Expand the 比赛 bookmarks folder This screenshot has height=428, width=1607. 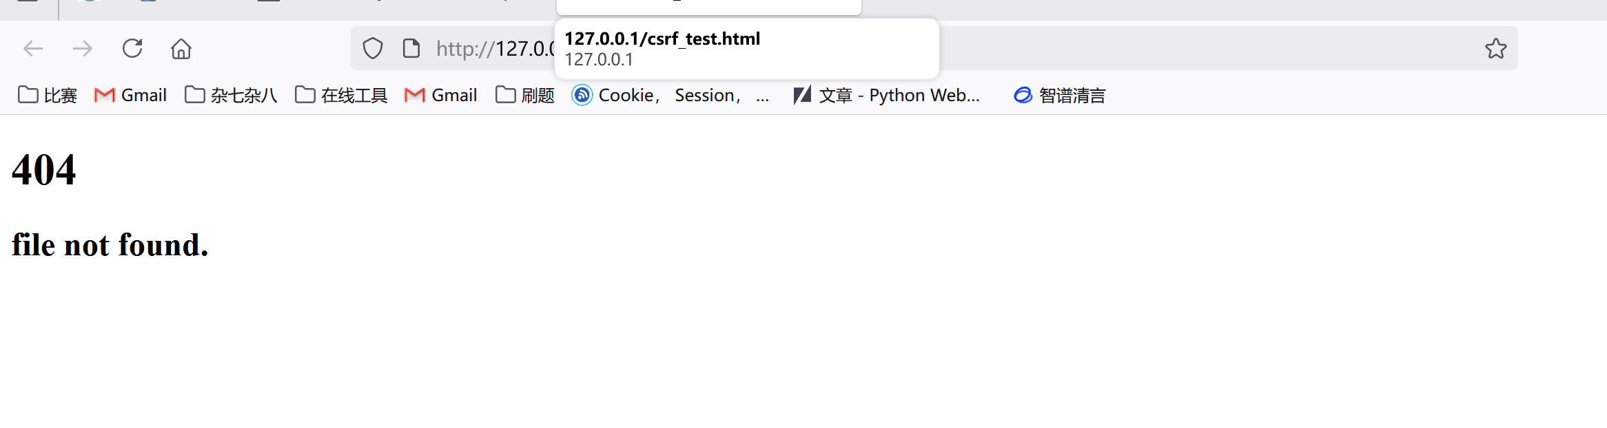click(x=48, y=96)
